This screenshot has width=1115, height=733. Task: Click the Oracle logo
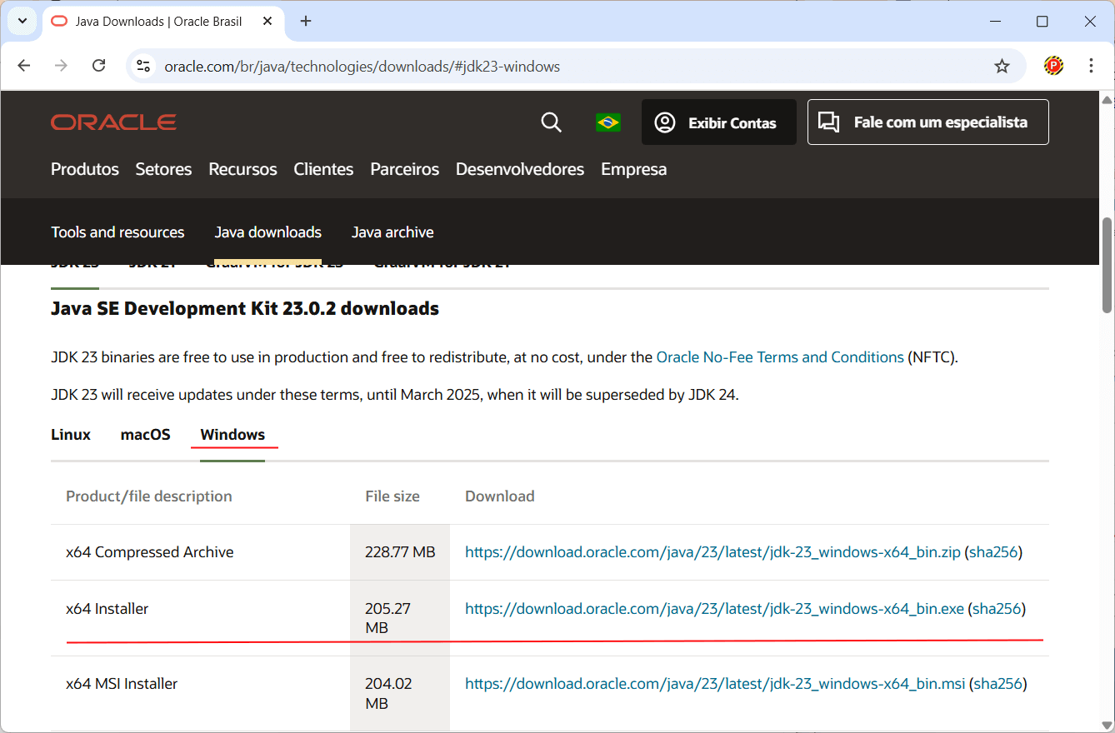pos(113,122)
